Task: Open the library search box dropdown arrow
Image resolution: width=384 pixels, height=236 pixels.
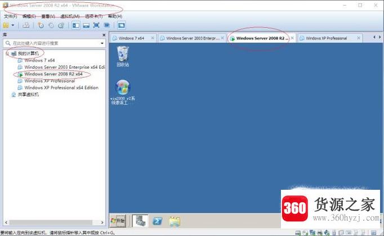Action: click(102, 43)
